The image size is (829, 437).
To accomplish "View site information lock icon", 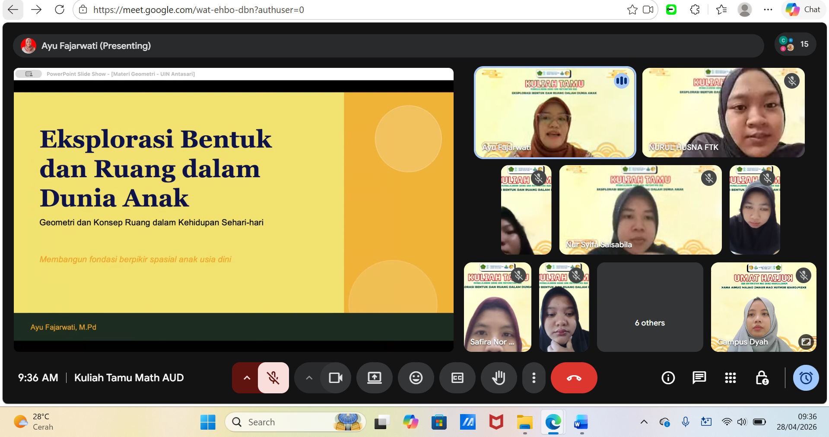I will coord(83,10).
